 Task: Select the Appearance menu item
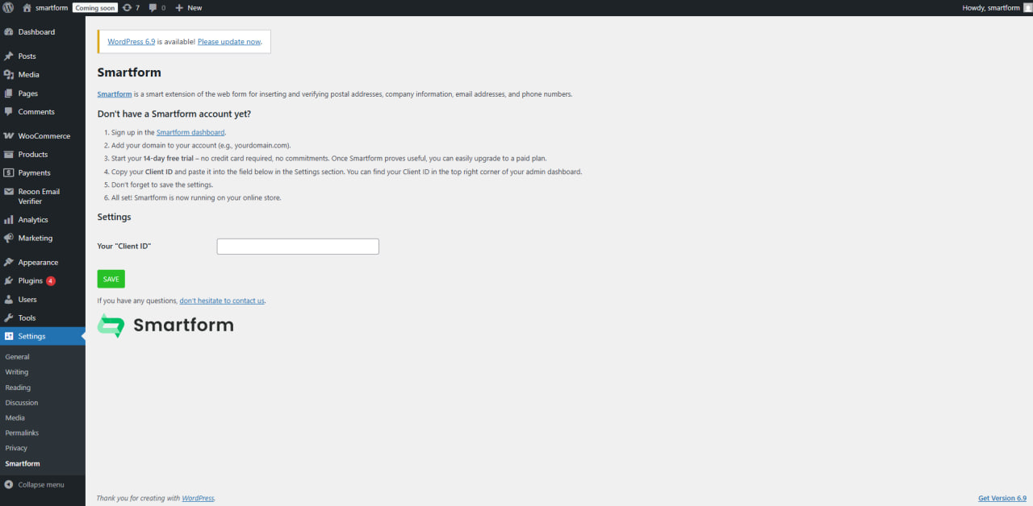tap(38, 263)
